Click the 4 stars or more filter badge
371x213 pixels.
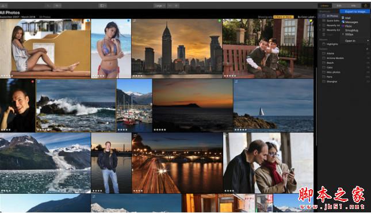284,17
